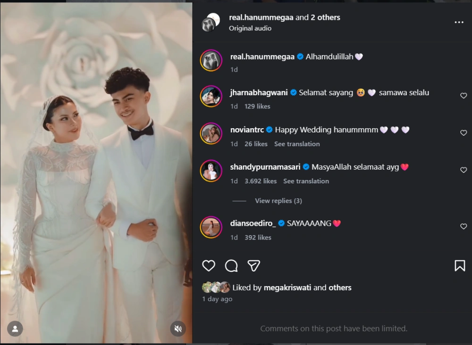Open the comment icon below the post
The height and width of the screenshot is (345, 472).
(x=231, y=266)
